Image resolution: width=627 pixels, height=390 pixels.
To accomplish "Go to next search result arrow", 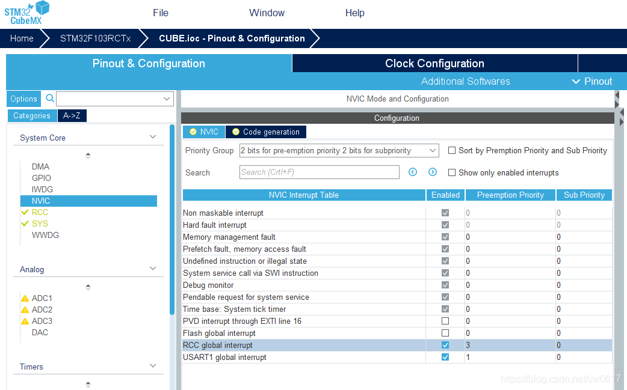I will 432,172.
